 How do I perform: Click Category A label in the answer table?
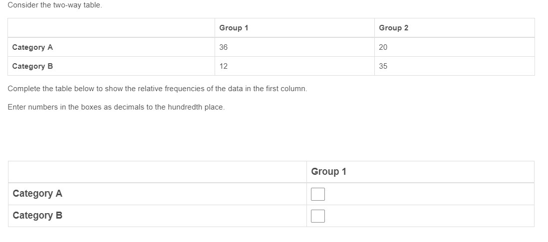click(37, 194)
